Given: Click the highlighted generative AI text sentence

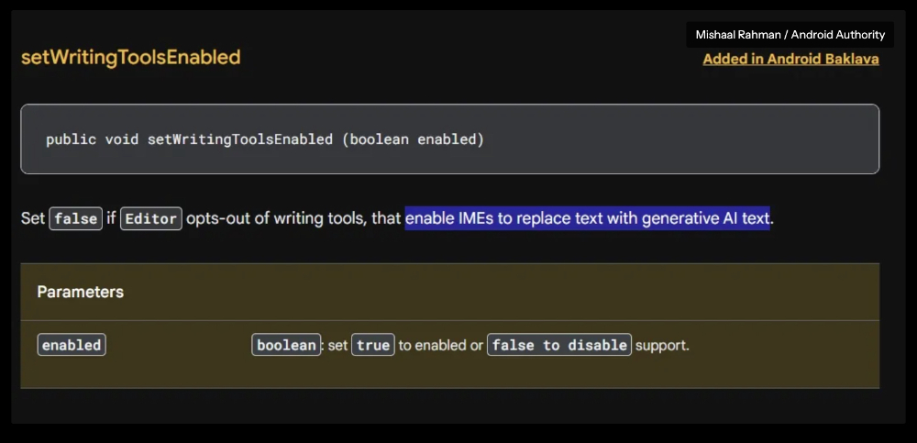Looking at the screenshot, I should pos(587,218).
